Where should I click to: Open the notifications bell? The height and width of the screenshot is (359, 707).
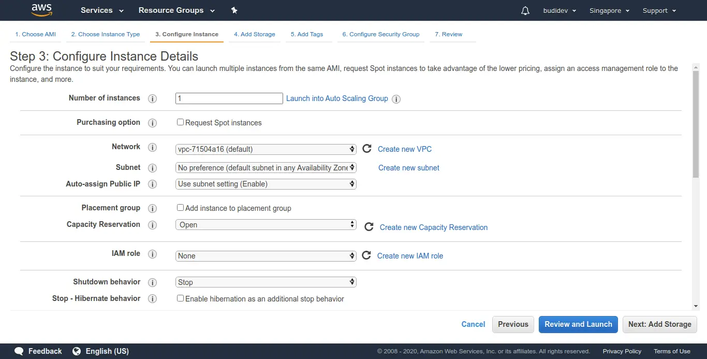[525, 10]
